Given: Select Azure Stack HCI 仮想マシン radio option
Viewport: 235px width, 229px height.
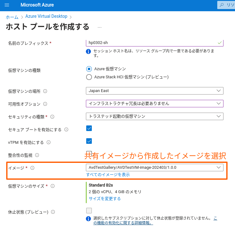Looking at the screenshot, I should pyautogui.click(x=89, y=77).
